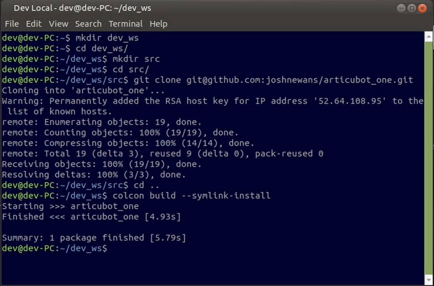
Task: Click the IP address 52.64.108.95
Action: [350, 101]
